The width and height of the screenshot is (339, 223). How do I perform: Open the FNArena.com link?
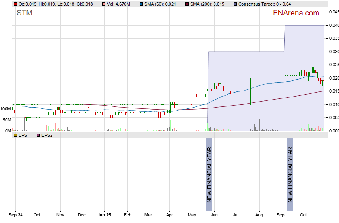[x=296, y=13]
